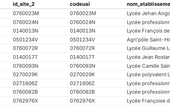Click Lycée Jehan Ango name cell
The height and width of the screenshot is (106, 170).
148,14
